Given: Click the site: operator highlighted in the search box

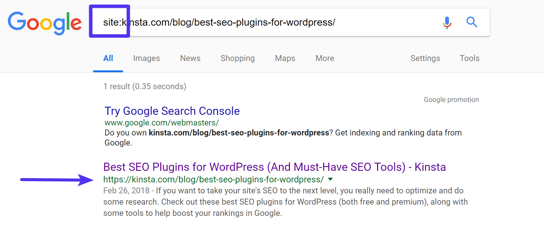Looking at the screenshot, I should coord(109,21).
